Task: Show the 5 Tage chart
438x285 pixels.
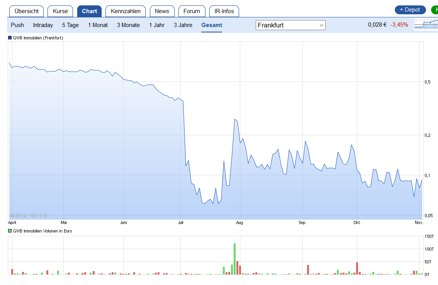Action: (x=70, y=25)
